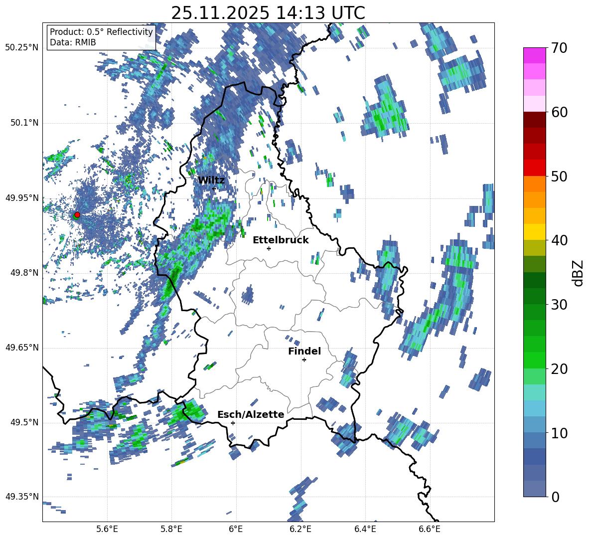The image size is (590, 539).
Task: Click the yellow colorbar segment at 40
Action: (x=534, y=232)
